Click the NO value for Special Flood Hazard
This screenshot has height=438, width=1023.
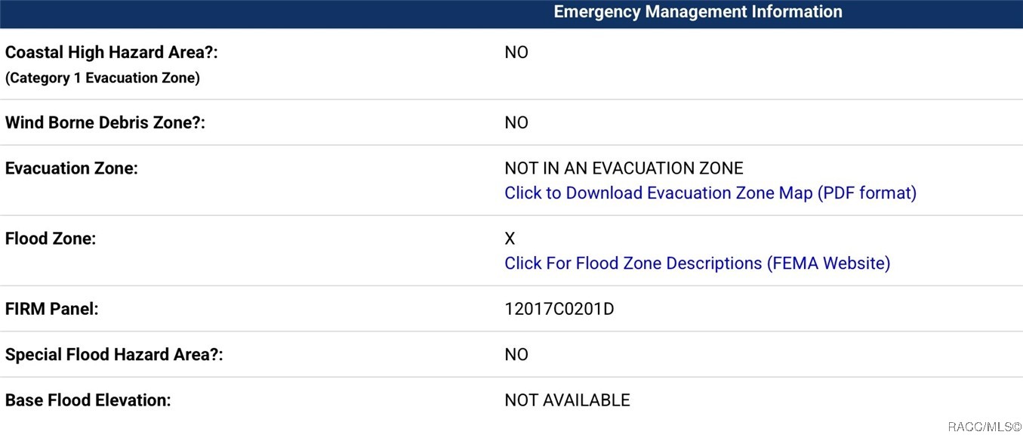click(516, 355)
